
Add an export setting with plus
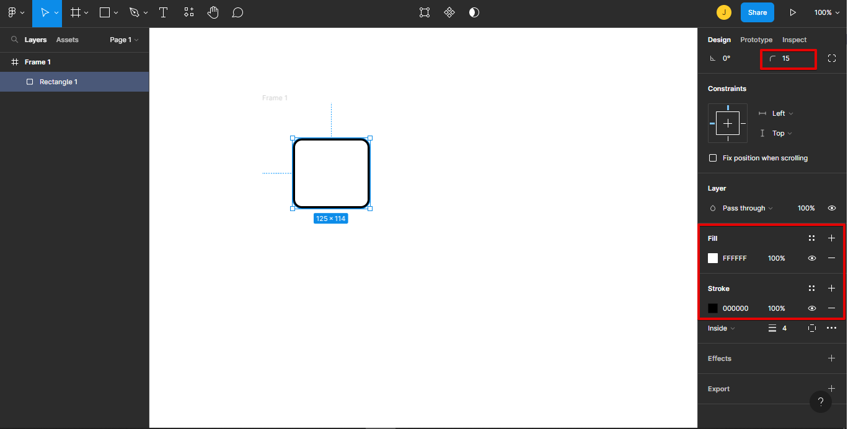(831, 389)
